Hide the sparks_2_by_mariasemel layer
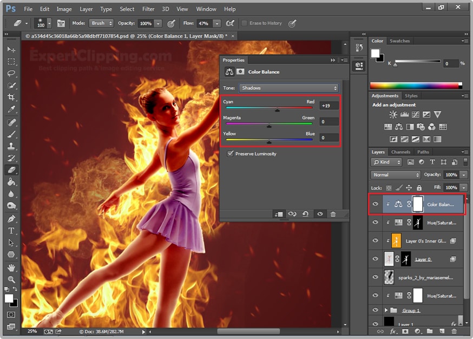This screenshot has width=473, height=339. point(375,277)
